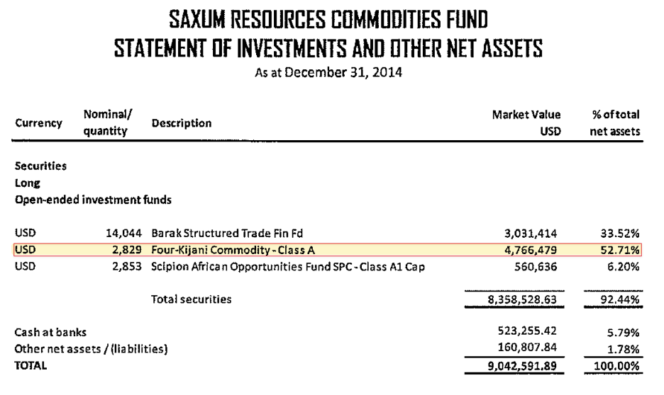Select the highlighted Four-Kijani Commodity - Class A row
This screenshot has width=664, height=395.
point(328,250)
